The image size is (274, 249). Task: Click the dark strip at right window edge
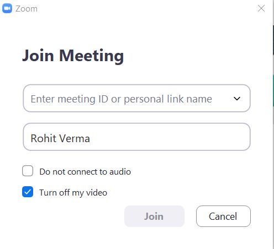[x=273, y=40]
